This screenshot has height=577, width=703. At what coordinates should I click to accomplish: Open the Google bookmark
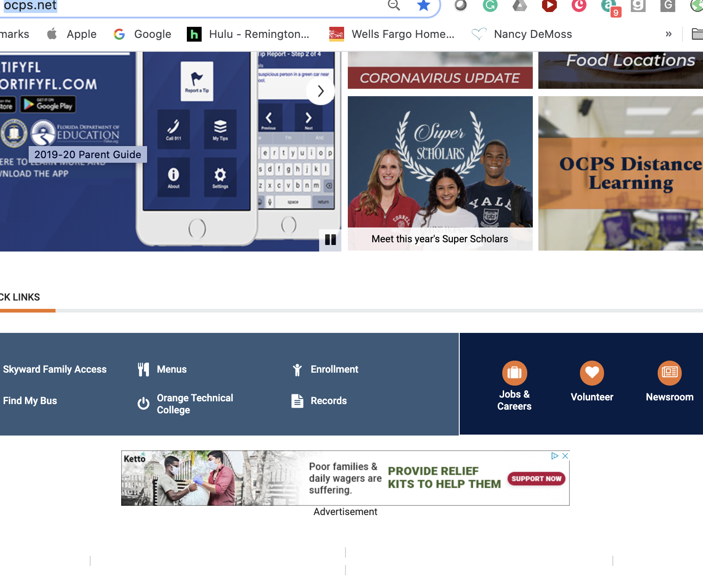[x=142, y=34]
